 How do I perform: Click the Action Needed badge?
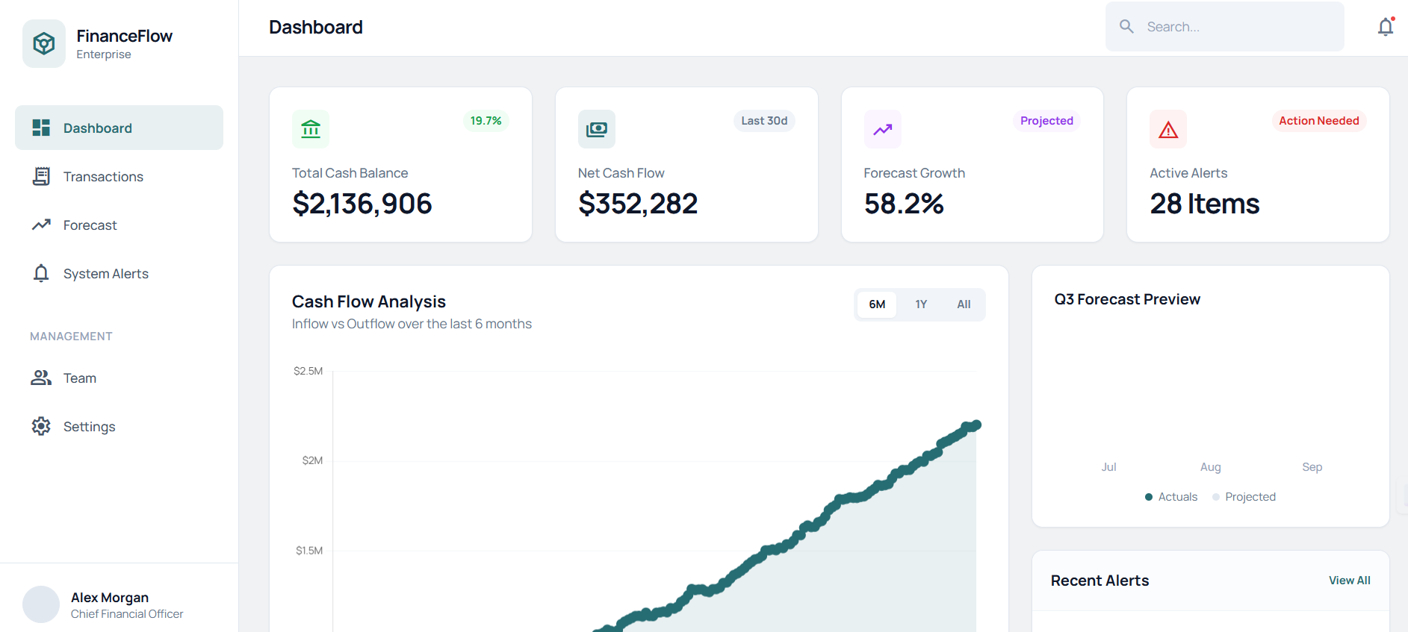click(x=1319, y=121)
